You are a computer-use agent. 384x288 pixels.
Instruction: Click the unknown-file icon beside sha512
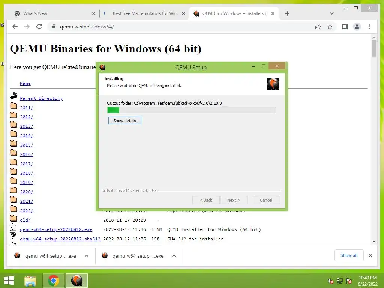(13, 236)
